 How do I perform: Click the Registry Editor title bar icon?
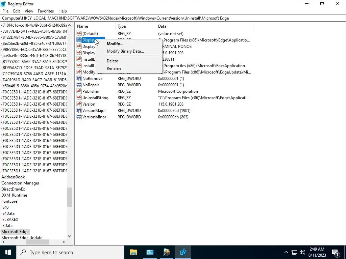pos(3,4)
